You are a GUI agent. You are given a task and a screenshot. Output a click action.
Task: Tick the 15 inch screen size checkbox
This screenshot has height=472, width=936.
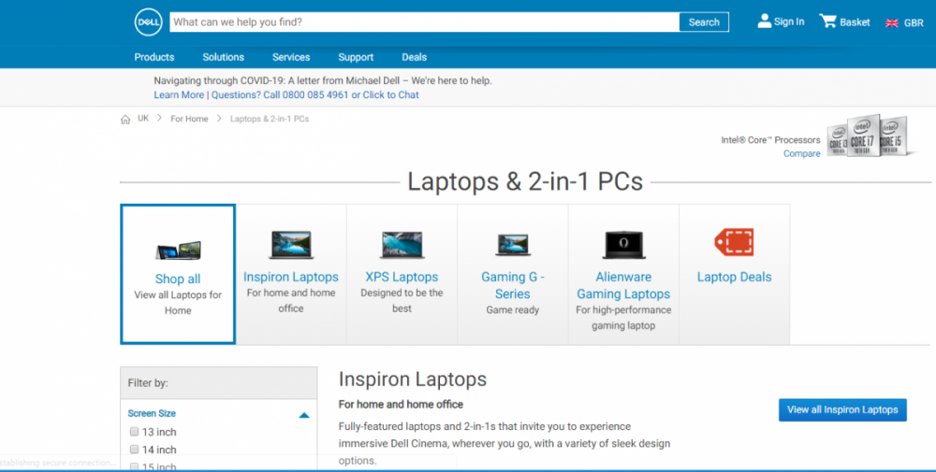click(134, 466)
